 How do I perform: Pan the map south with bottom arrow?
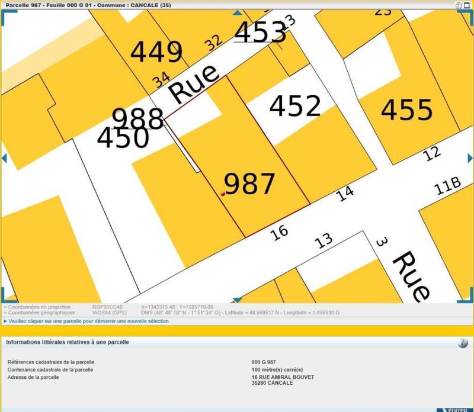(x=237, y=300)
